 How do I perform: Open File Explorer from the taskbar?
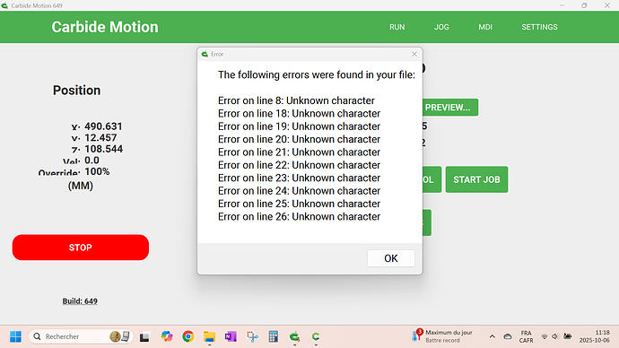tap(209, 336)
